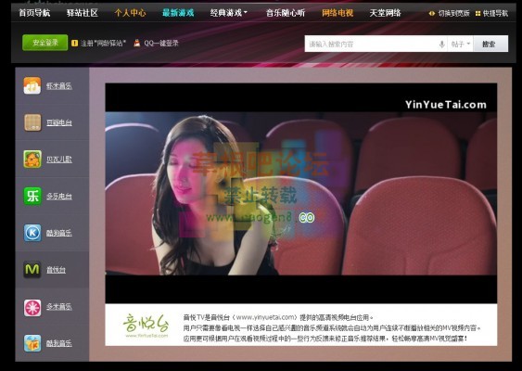Click the 酷我音乐 text link
522x371 pixels.
click(x=59, y=343)
